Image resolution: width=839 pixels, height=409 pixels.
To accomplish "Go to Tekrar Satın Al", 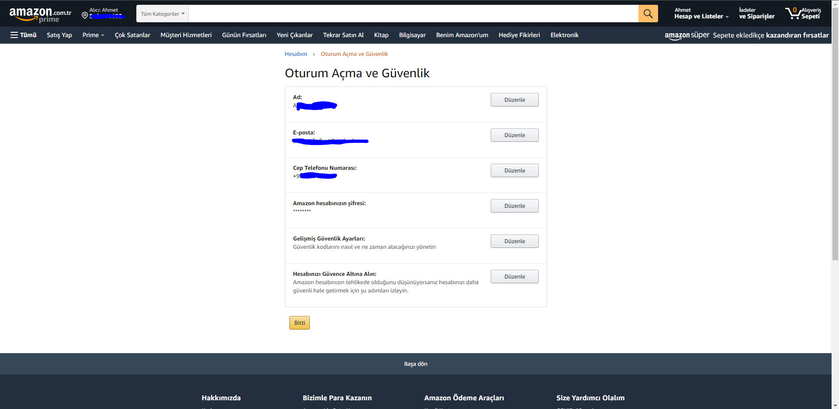I will pyautogui.click(x=343, y=35).
